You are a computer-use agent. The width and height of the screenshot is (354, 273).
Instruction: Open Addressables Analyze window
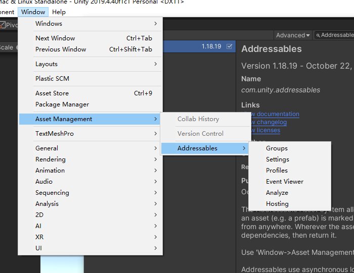click(290, 193)
